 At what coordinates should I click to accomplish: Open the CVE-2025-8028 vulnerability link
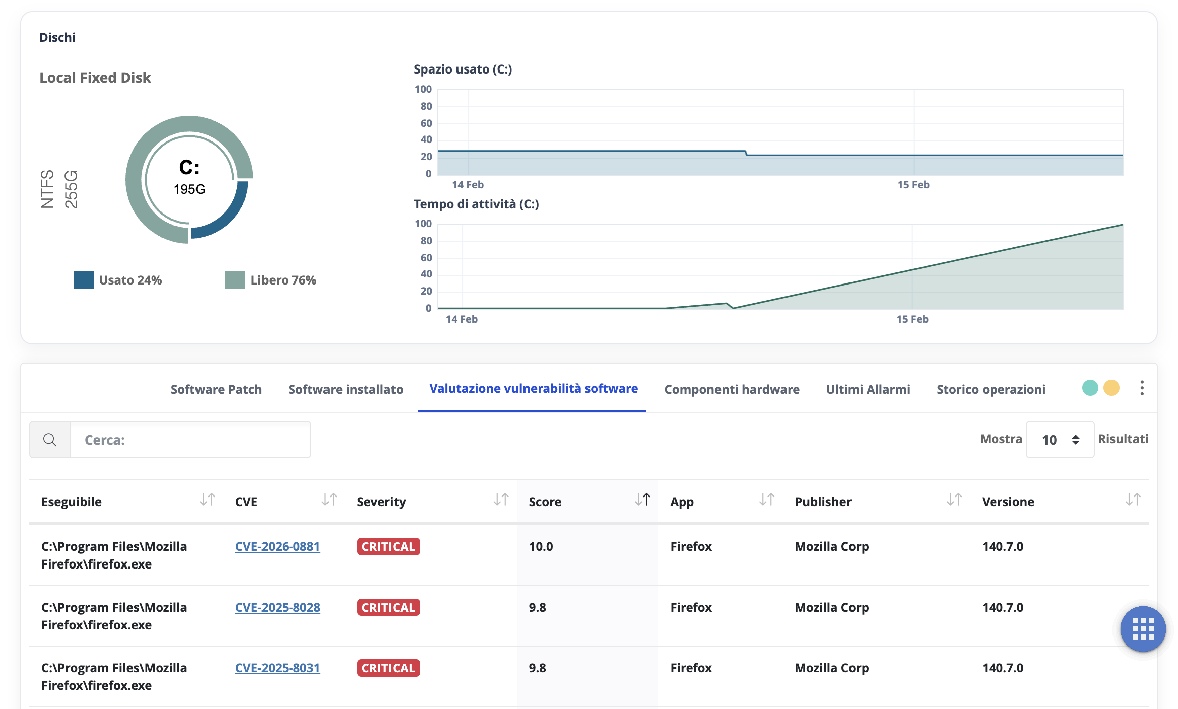click(x=278, y=608)
